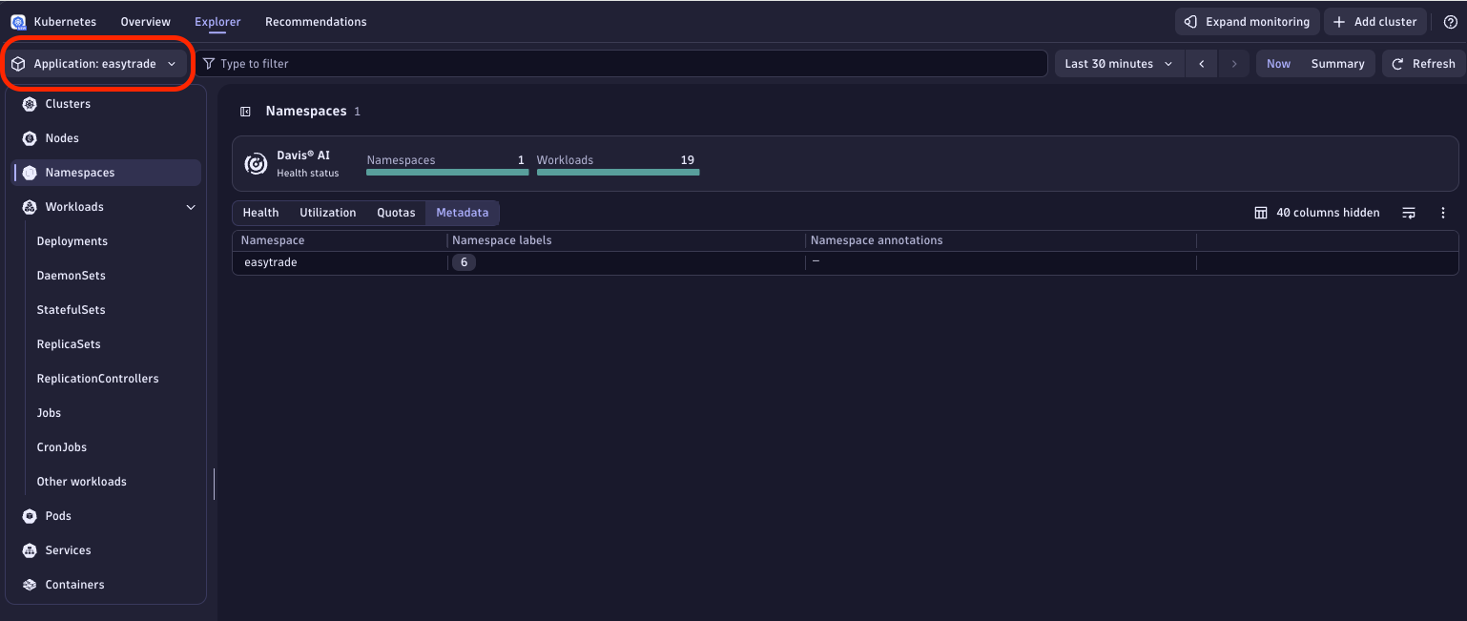Open the Recommendations tab in top navigation
Viewport: 1467px width, 621px height.
click(x=316, y=22)
